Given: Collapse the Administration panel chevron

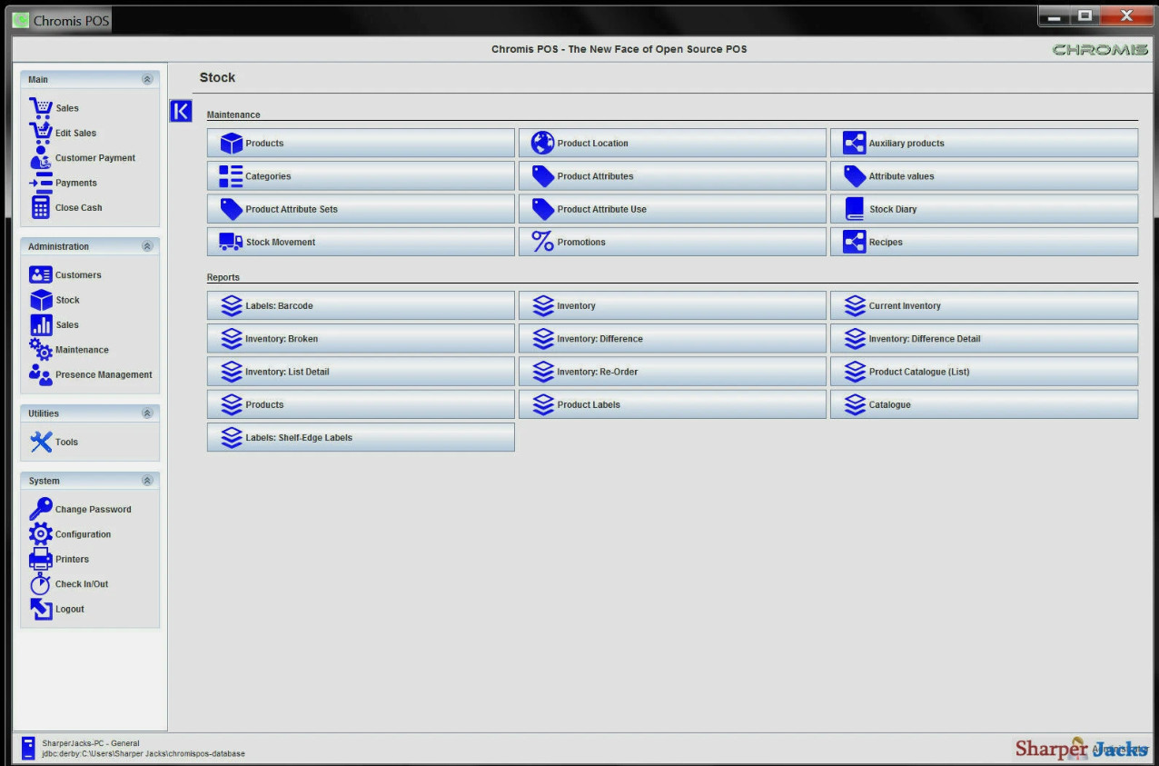Looking at the screenshot, I should pyautogui.click(x=147, y=246).
